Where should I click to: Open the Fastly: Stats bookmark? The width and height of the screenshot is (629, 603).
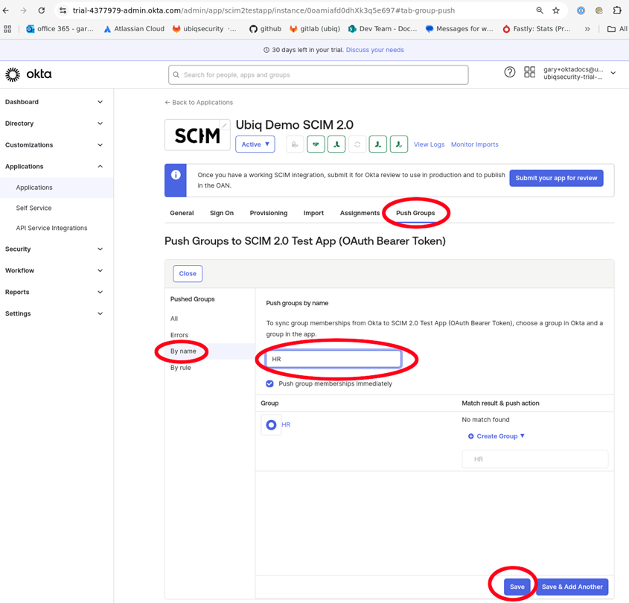(x=537, y=29)
